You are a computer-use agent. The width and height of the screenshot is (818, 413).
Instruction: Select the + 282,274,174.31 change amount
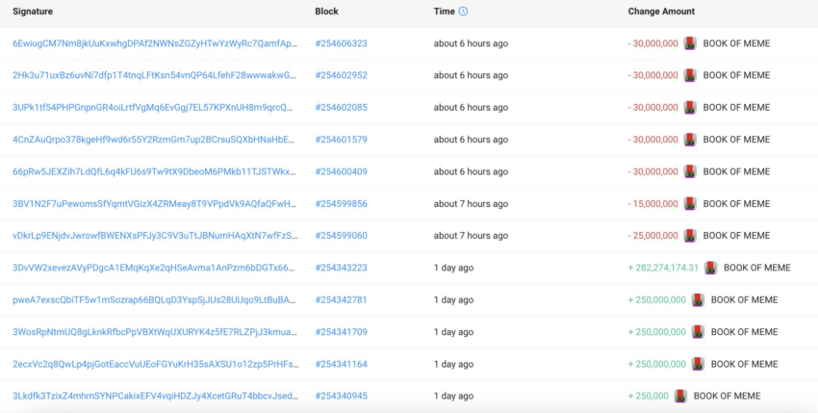[663, 268]
